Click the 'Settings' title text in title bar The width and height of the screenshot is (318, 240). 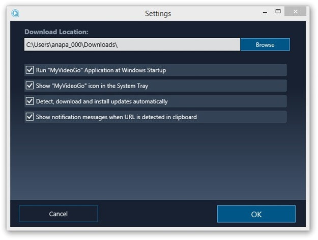coord(158,14)
